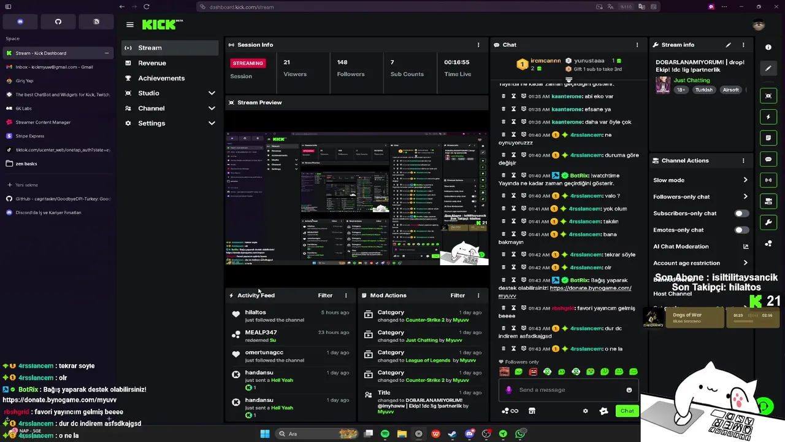Edit stream info with pencil icon in panel header
Screen dimensions: 785x442
click(x=728, y=45)
